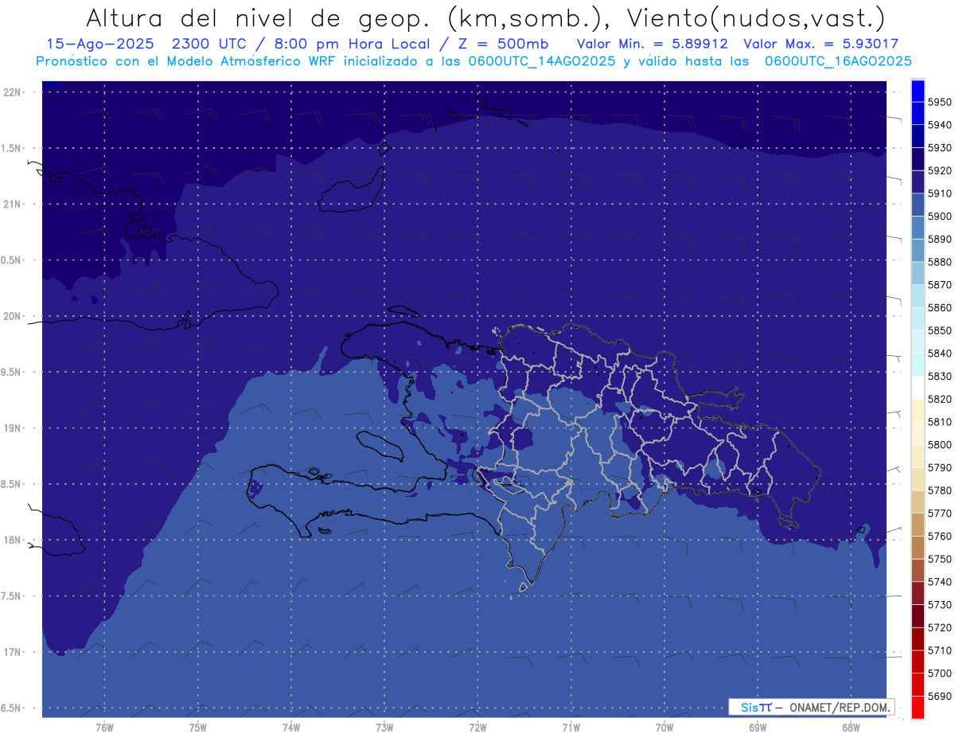Viewport: 955px width, 738px height.
Task: Click the '5740' legend value
Action: pyautogui.click(x=938, y=582)
